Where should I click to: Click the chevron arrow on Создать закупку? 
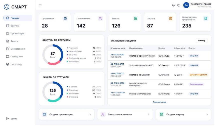pyautogui.click(x=207, y=115)
